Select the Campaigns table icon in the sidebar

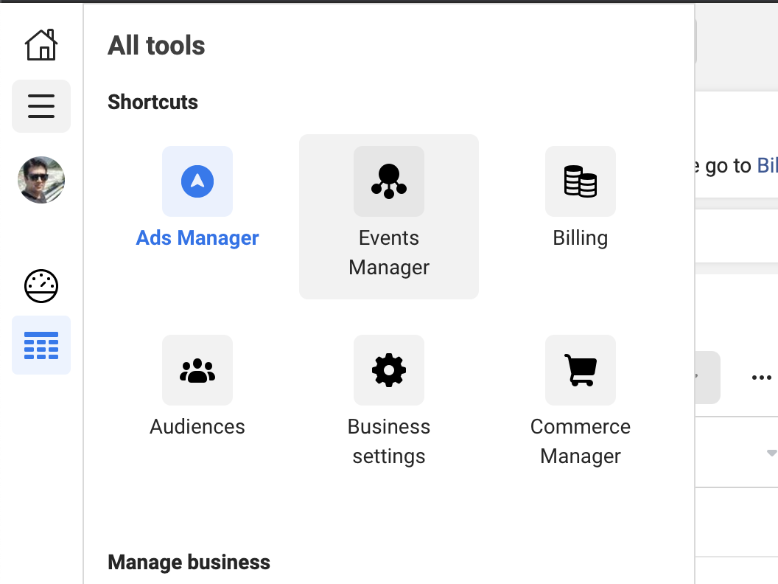click(x=41, y=345)
